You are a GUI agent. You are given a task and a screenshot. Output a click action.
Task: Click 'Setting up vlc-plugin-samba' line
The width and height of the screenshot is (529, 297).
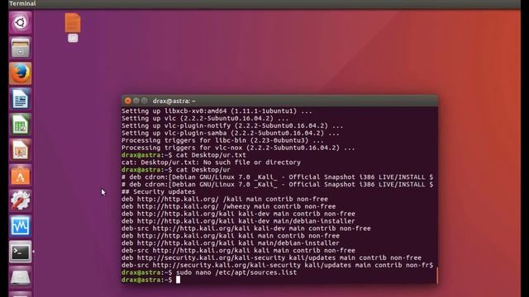(231, 133)
